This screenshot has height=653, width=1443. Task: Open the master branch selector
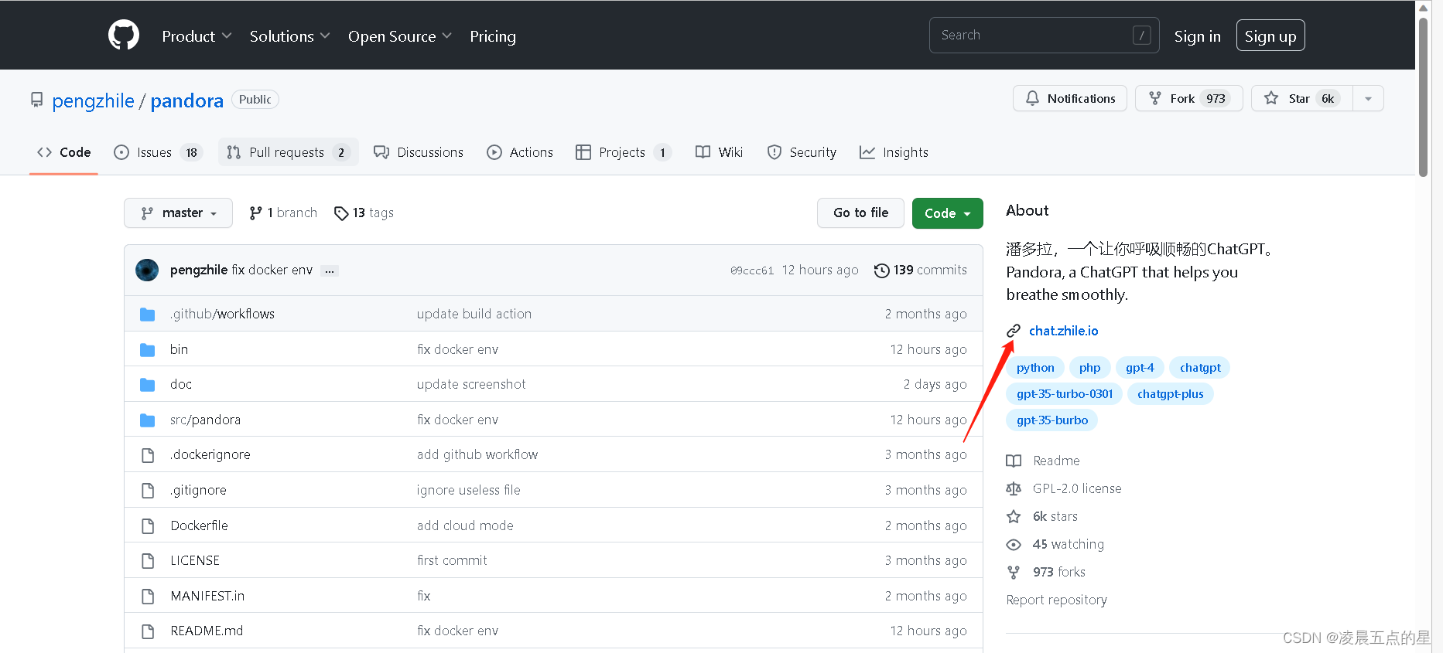coord(178,213)
